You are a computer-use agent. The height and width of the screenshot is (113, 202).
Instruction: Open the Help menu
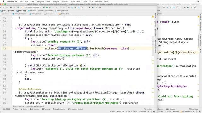(x=106, y=1)
